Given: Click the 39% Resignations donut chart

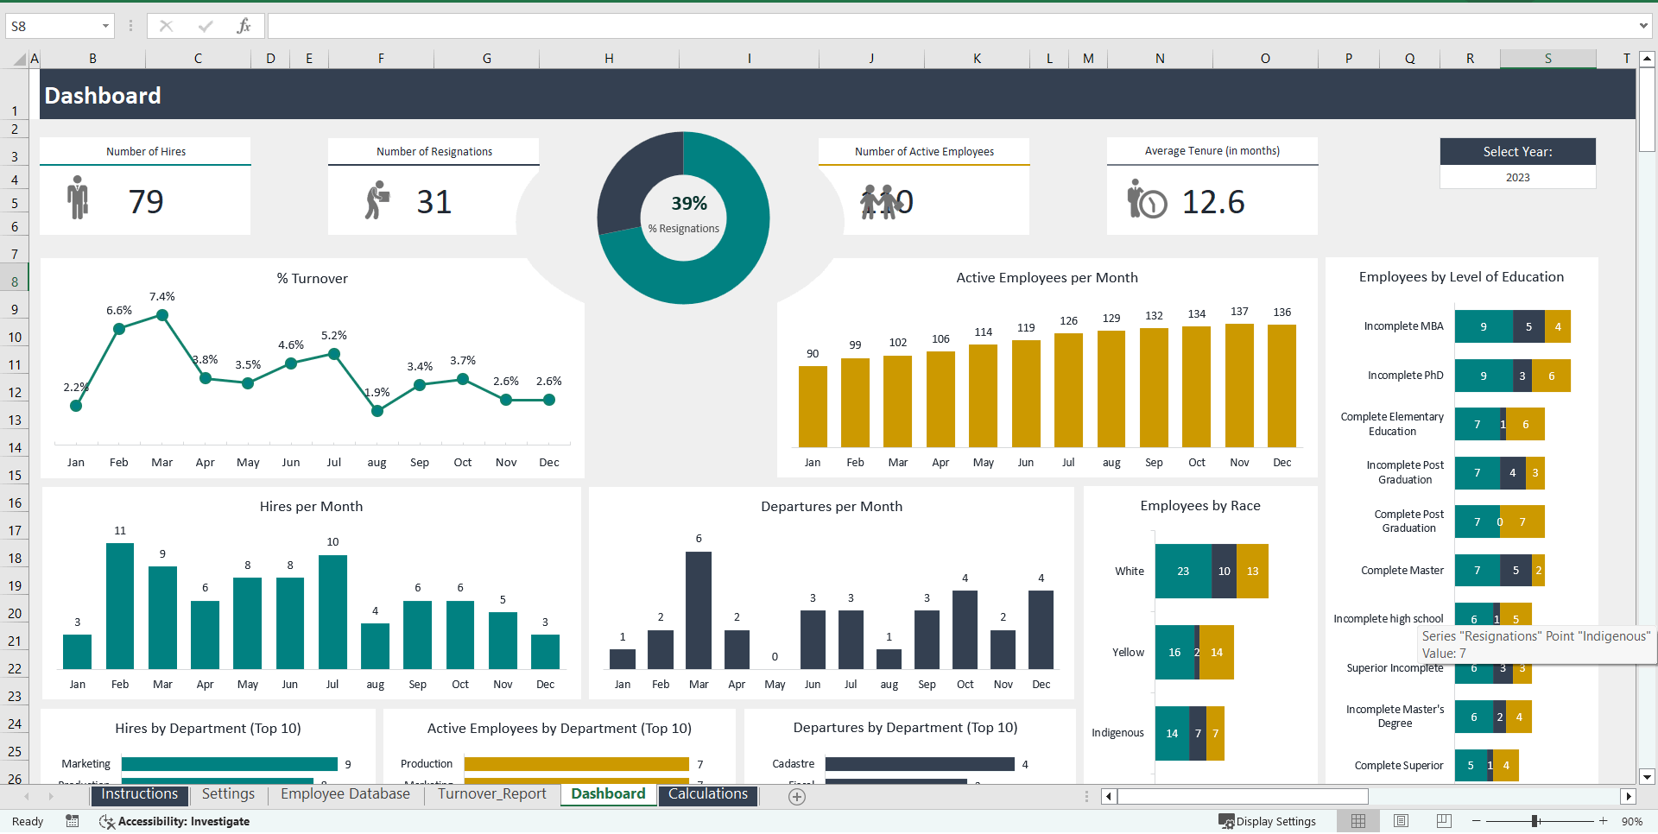Looking at the screenshot, I should click(683, 218).
